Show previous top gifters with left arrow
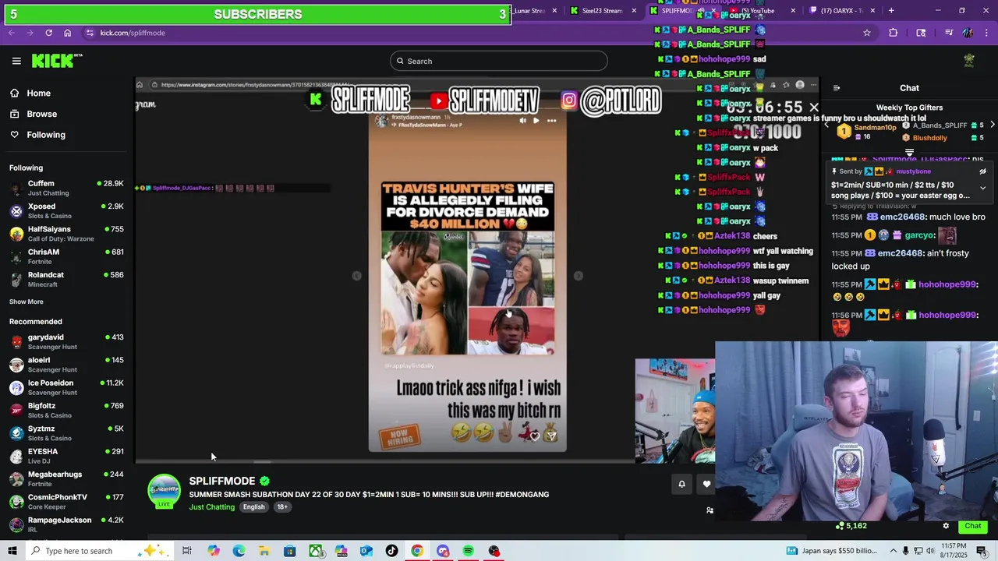The height and width of the screenshot is (561, 998). [x=827, y=125]
